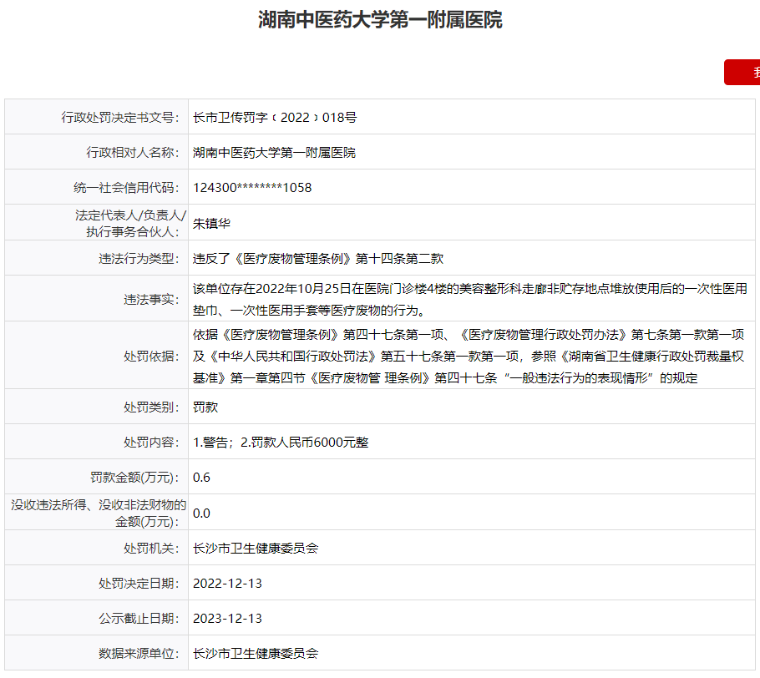Click the label 违法行为类型
The width and height of the screenshot is (760, 678).
tap(139, 258)
